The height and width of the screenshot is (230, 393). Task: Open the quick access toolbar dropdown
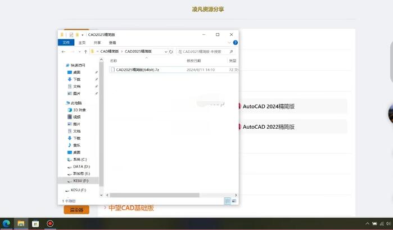(83, 35)
